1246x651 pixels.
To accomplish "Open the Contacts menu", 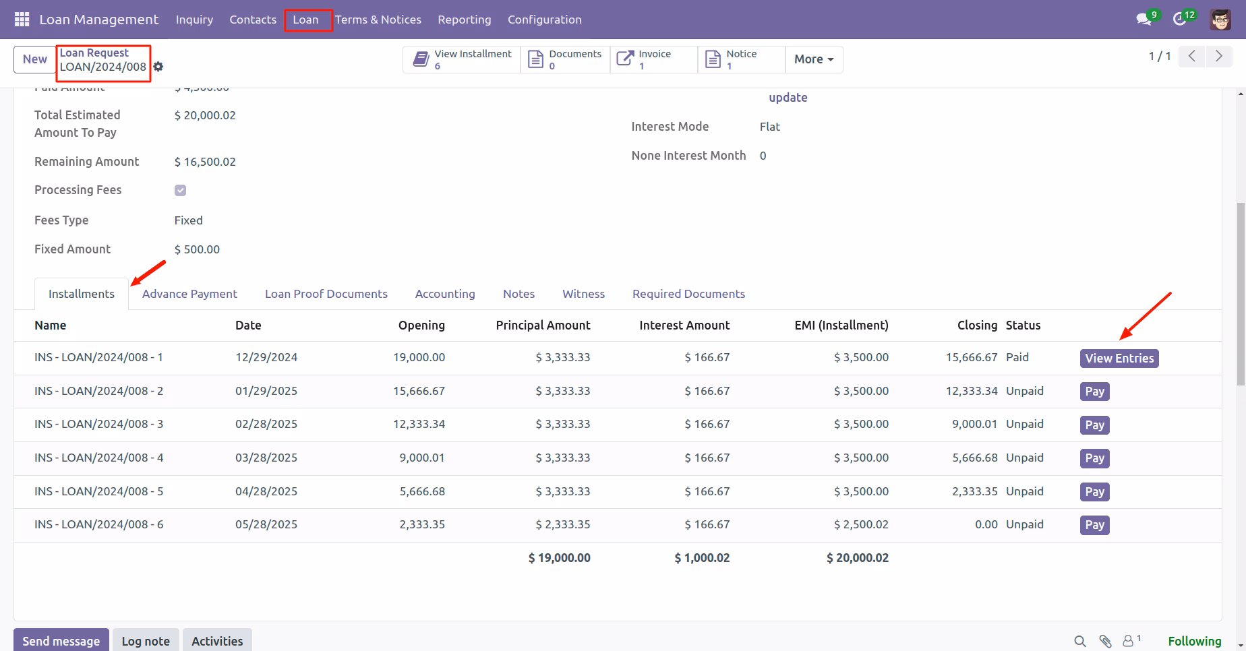I will click(253, 20).
